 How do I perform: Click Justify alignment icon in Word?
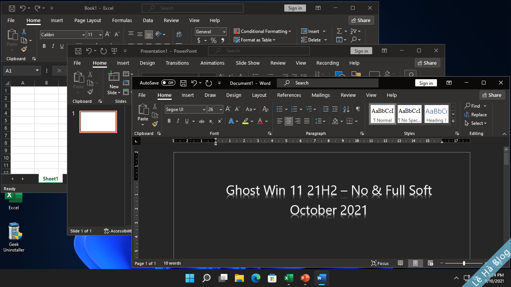point(307,121)
